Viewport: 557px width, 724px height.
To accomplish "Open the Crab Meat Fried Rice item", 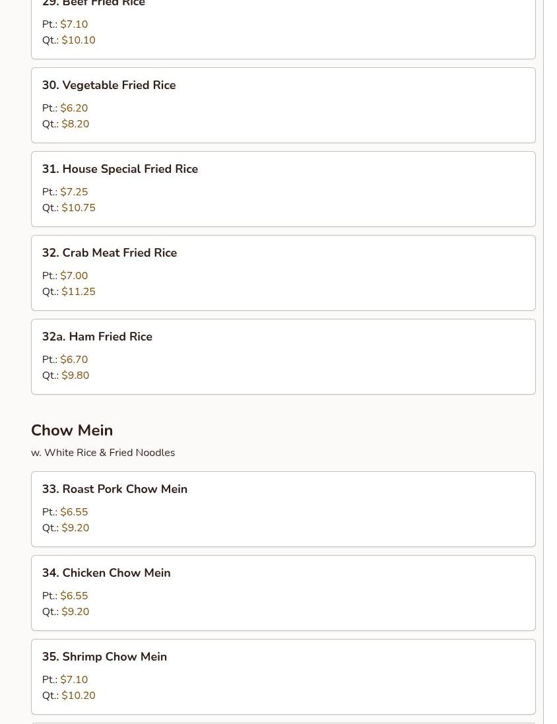I will point(110,253).
